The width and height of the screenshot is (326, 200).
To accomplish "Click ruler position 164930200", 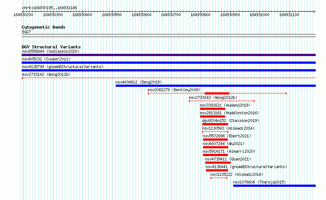I will click(23, 15).
